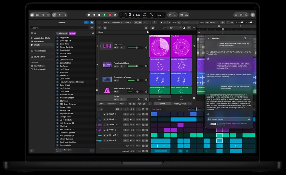Toggle the metronome click
The height and width of the screenshot is (175, 286).
click(x=186, y=15)
